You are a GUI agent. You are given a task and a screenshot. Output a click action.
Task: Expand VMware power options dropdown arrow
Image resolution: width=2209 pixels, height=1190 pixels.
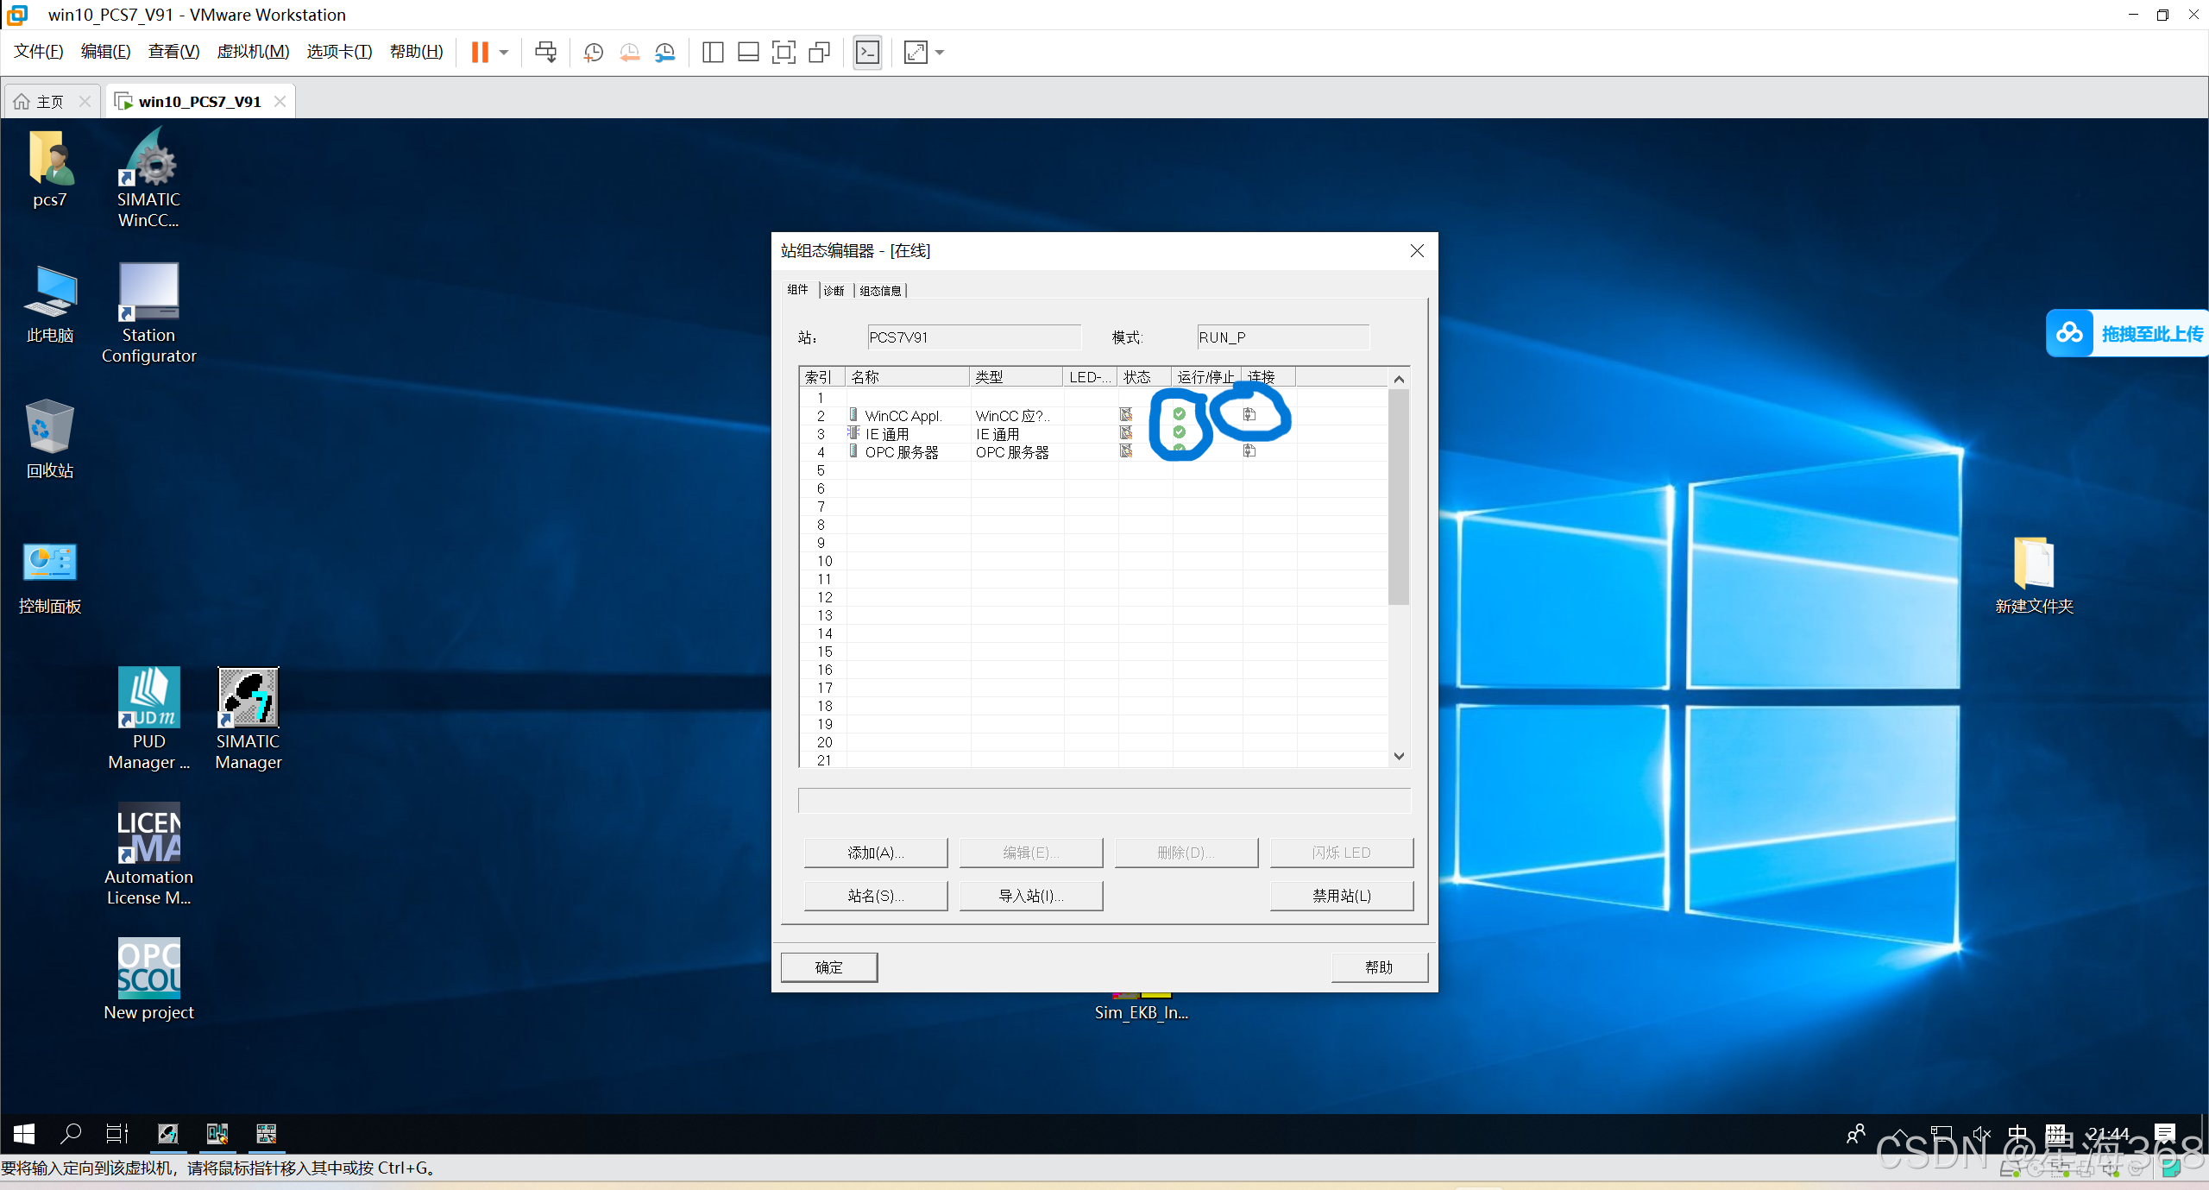(x=504, y=53)
